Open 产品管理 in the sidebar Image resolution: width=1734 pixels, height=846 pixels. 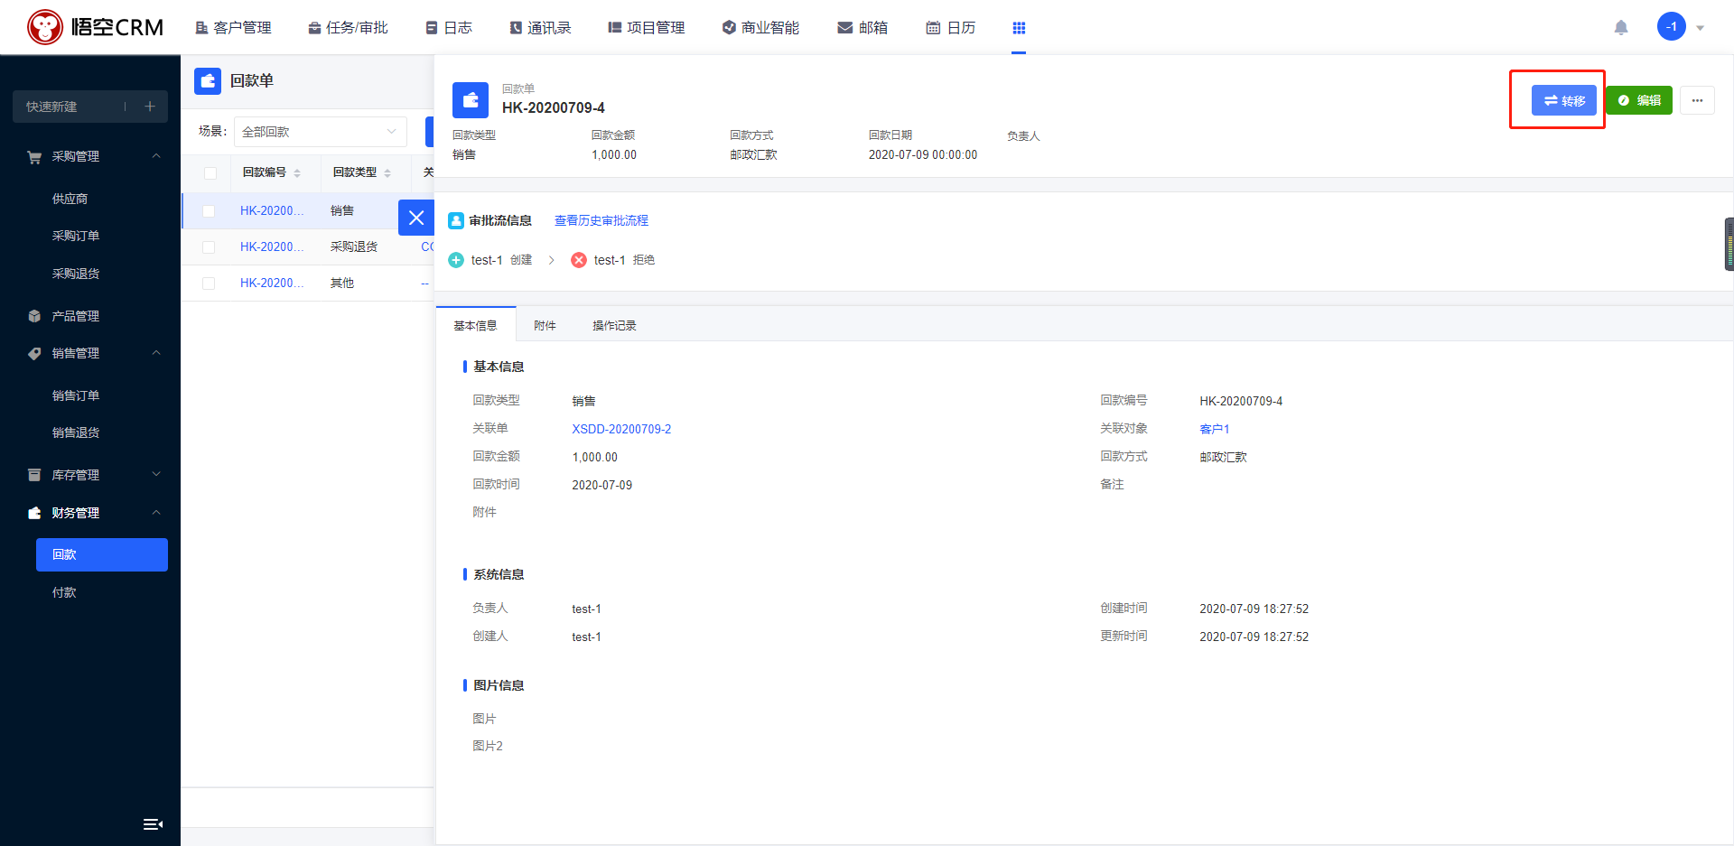pos(76,316)
